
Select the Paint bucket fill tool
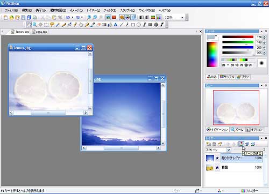110,25
